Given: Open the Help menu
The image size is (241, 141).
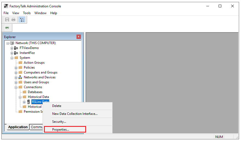Looking at the screenshot, I should pyautogui.click(x=54, y=13).
